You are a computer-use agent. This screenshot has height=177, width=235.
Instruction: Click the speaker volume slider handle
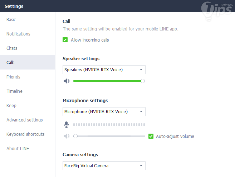pyautogui.click(x=143, y=81)
